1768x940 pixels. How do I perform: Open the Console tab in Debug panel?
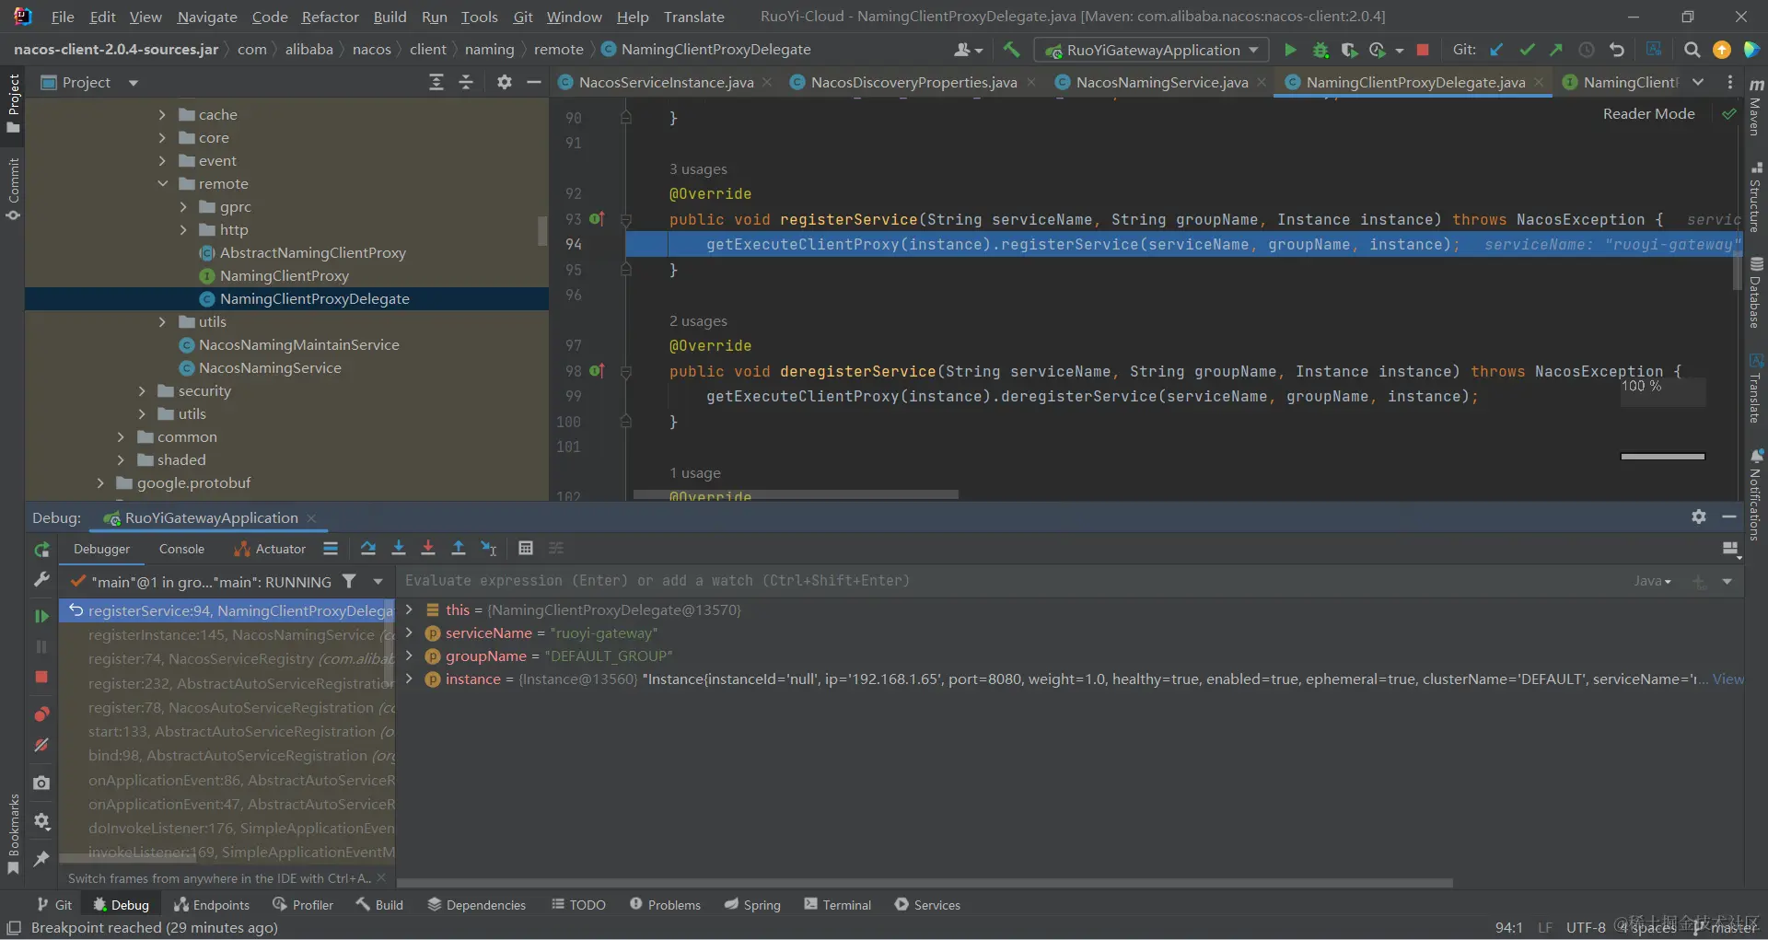point(181,549)
